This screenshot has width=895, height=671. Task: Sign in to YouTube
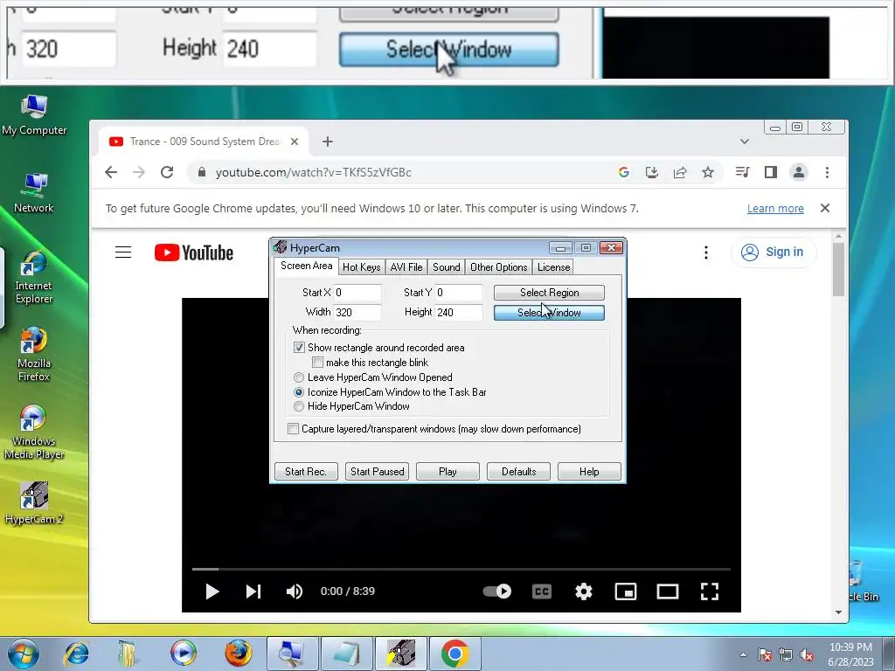pyautogui.click(x=774, y=252)
